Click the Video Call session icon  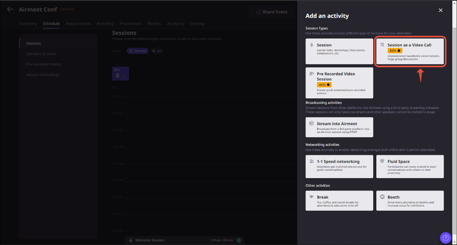382,44
